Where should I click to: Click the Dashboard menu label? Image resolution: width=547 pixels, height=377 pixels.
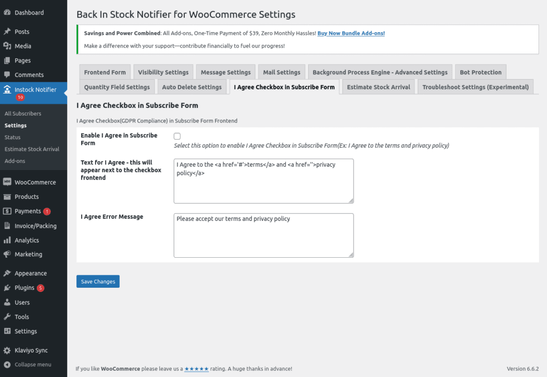(29, 13)
